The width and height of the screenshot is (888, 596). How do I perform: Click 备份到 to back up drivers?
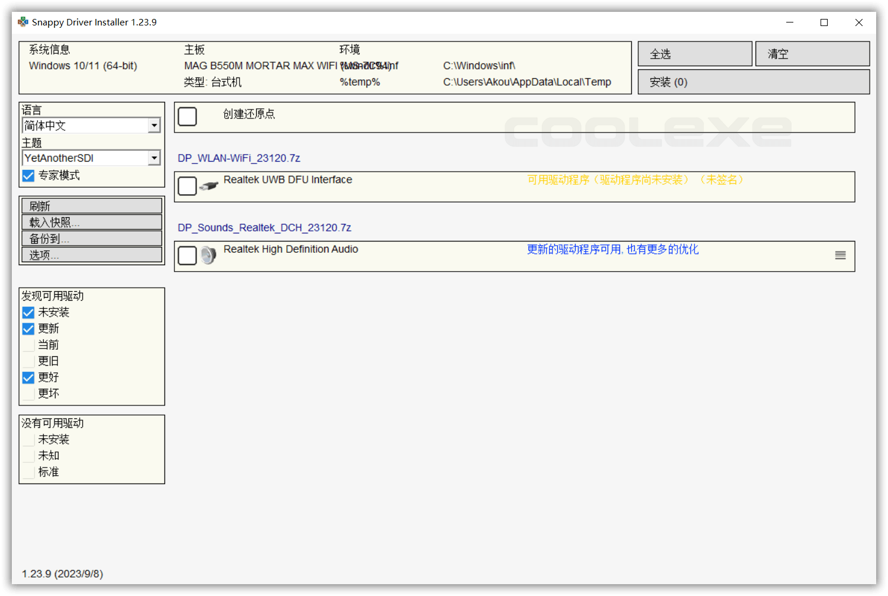pos(91,239)
